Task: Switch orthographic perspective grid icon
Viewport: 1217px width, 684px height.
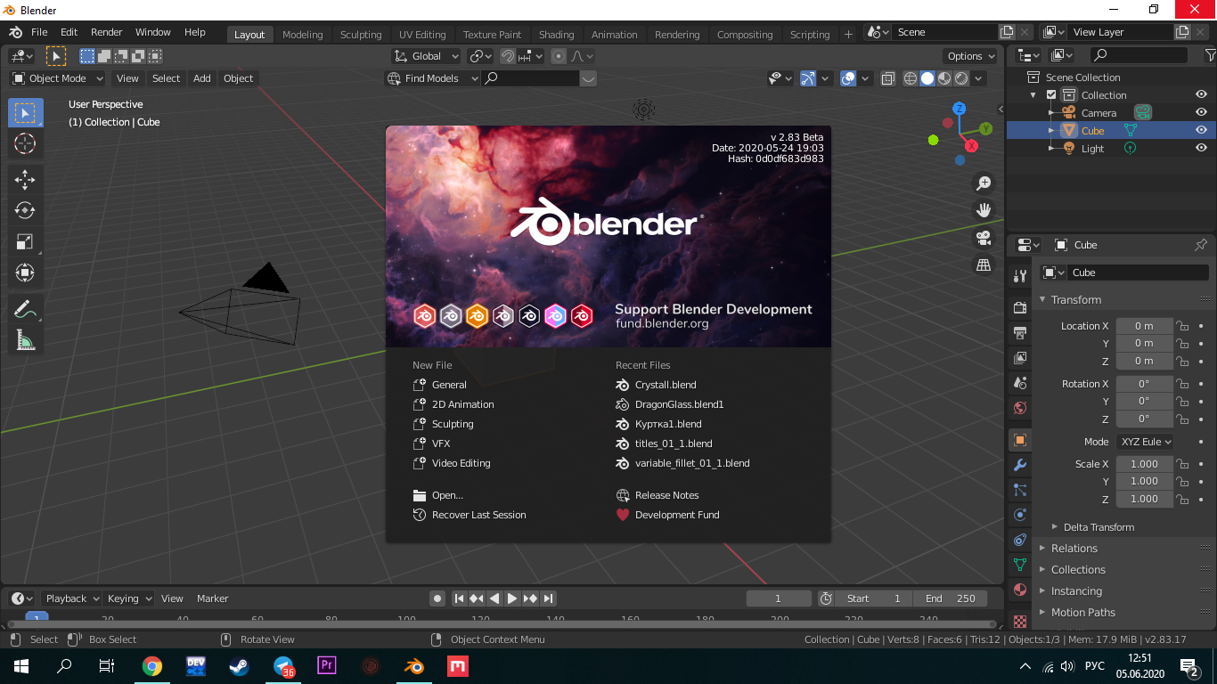Action: tap(984, 265)
